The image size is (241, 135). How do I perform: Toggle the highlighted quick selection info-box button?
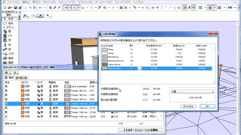[x=40, y=16]
